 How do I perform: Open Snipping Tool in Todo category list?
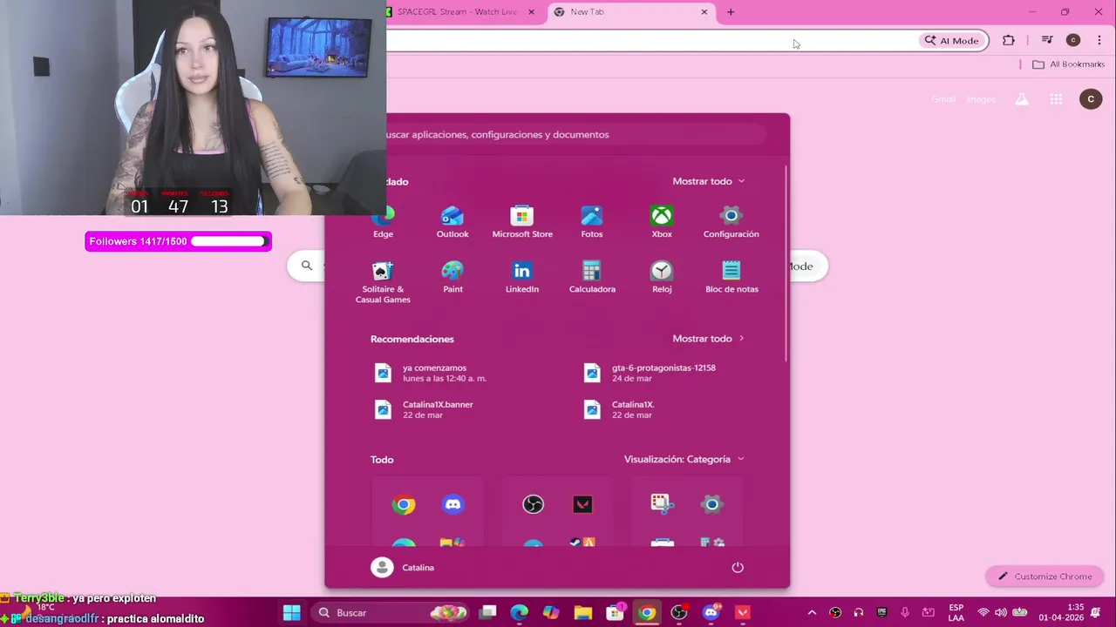(x=663, y=504)
